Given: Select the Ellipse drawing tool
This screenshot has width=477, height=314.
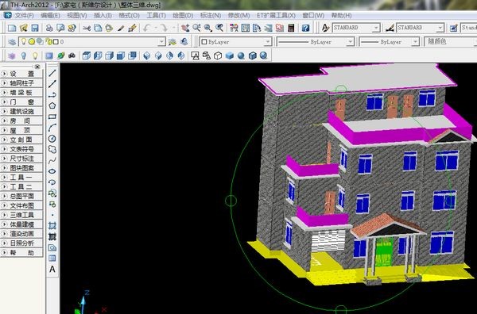Looking at the screenshot, I should click(52, 171).
